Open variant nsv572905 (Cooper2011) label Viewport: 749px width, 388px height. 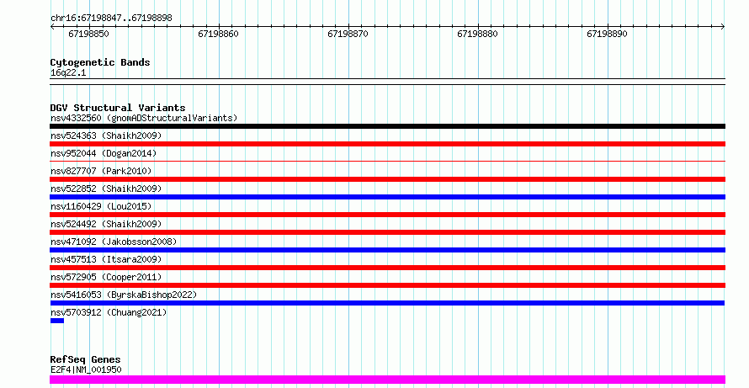pyautogui.click(x=106, y=277)
